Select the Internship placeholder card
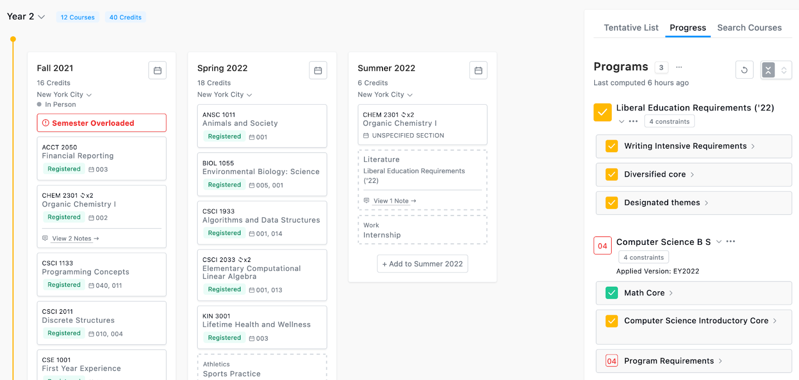The width and height of the screenshot is (799, 380). (x=422, y=230)
